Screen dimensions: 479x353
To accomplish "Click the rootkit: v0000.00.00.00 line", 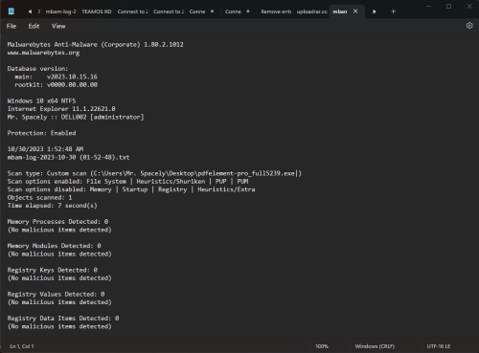I will coord(56,85).
